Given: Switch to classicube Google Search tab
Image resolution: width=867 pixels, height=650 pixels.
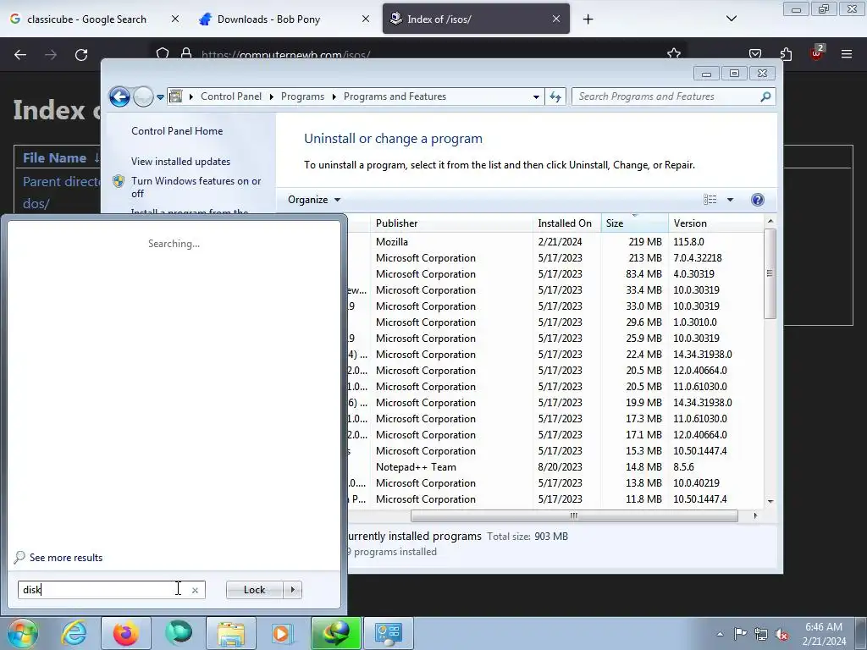Looking at the screenshot, I should [x=86, y=19].
